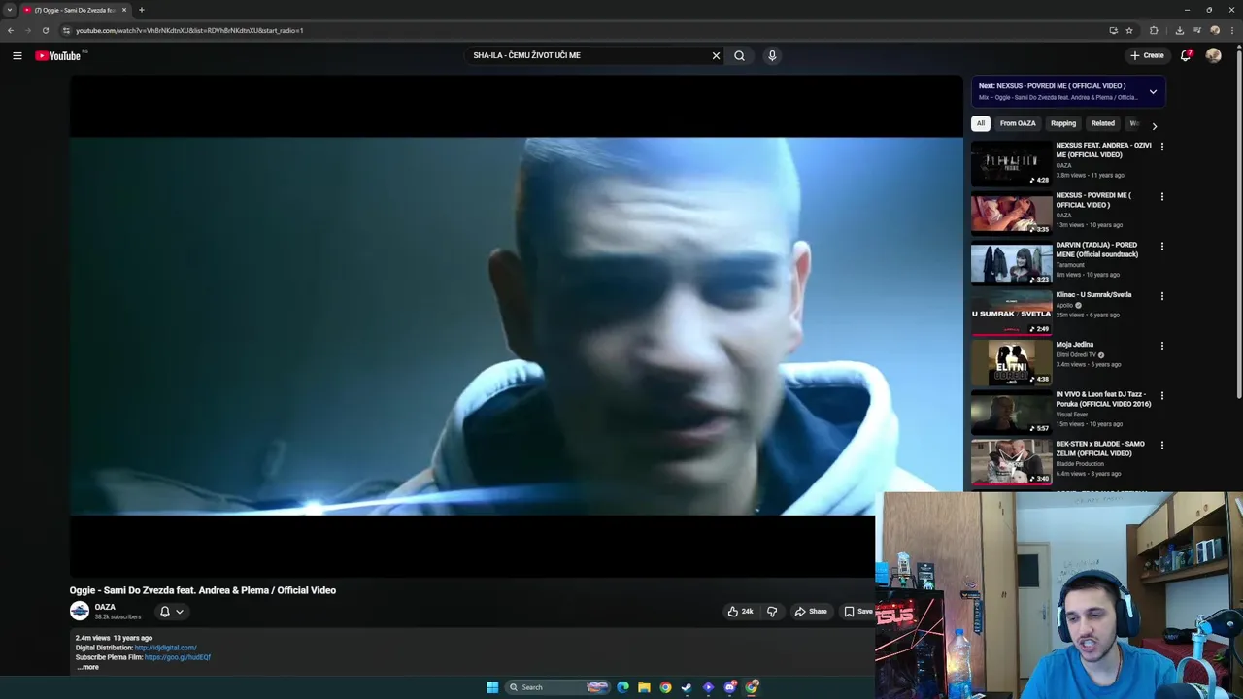Open the idjdigital.com link
Viewport: 1243px width, 699px height.
[165, 648]
